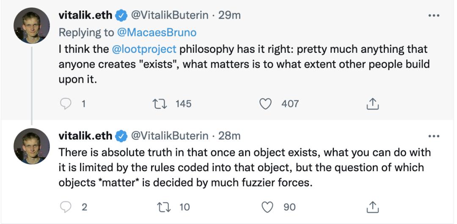Share the second tweet about absolute truth
The width and height of the screenshot is (457, 224).
pos(372,207)
